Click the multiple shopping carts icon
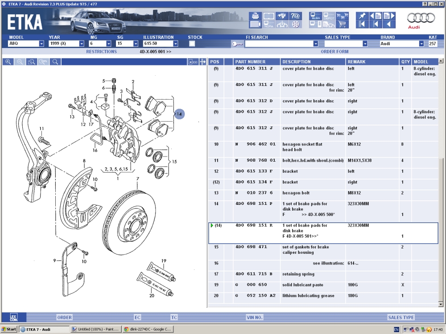Image resolution: width=446 pixels, height=334 pixels. click(x=342, y=16)
